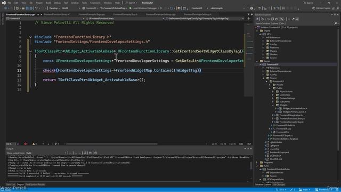
Task: Open the UFrontendFunctionLibrary class scope dropdown
Action: (x=125, y=19)
